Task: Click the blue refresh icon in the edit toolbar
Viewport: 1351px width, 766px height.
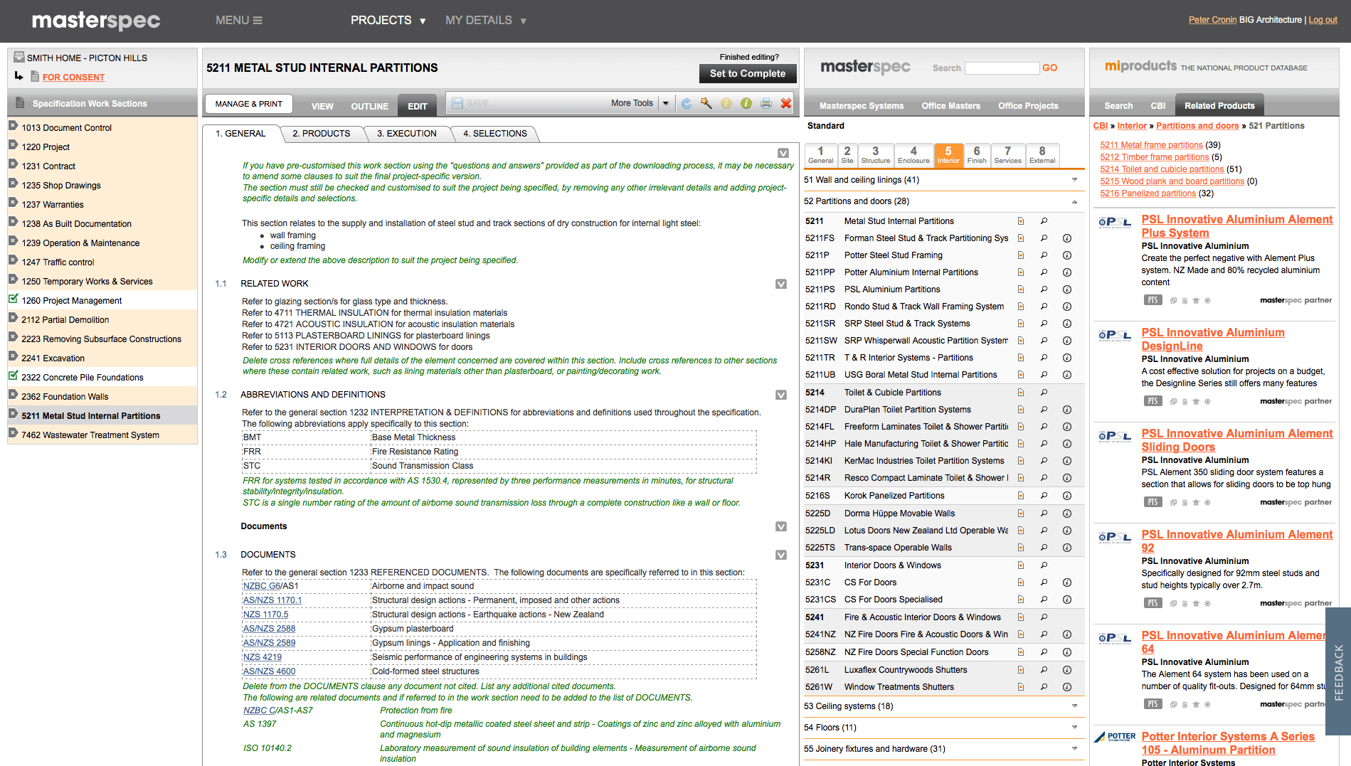Action: click(x=686, y=104)
